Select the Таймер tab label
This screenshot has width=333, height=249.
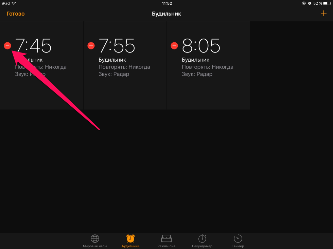[238, 246]
